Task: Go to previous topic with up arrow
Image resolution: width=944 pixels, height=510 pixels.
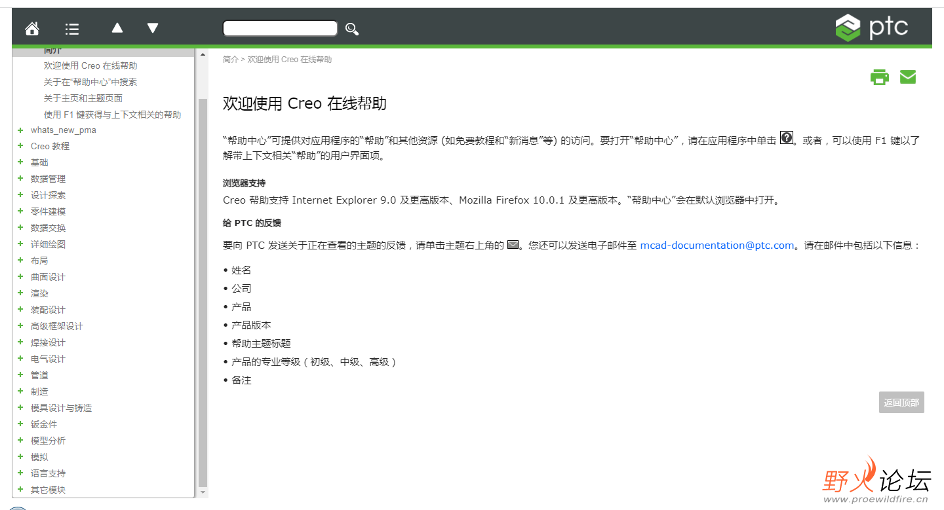Action: pyautogui.click(x=117, y=27)
